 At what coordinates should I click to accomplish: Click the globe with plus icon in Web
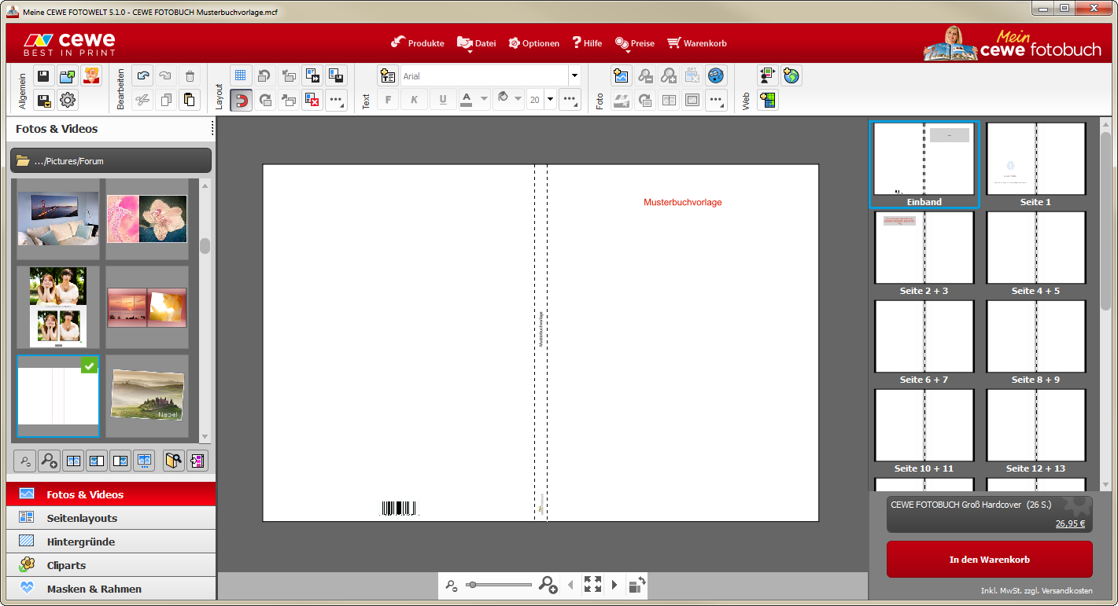(791, 76)
